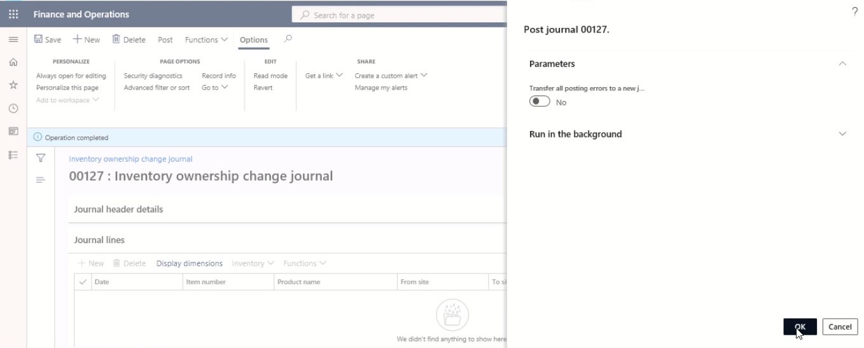Confirm posting with OK button

click(x=800, y=326)
